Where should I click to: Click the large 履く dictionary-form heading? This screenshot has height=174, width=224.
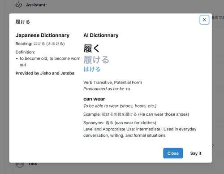tap(91, 48)
